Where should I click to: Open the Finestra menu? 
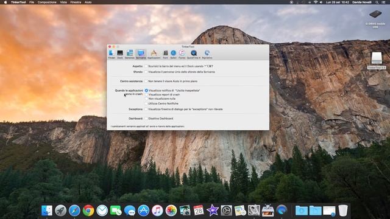point(76,2)
